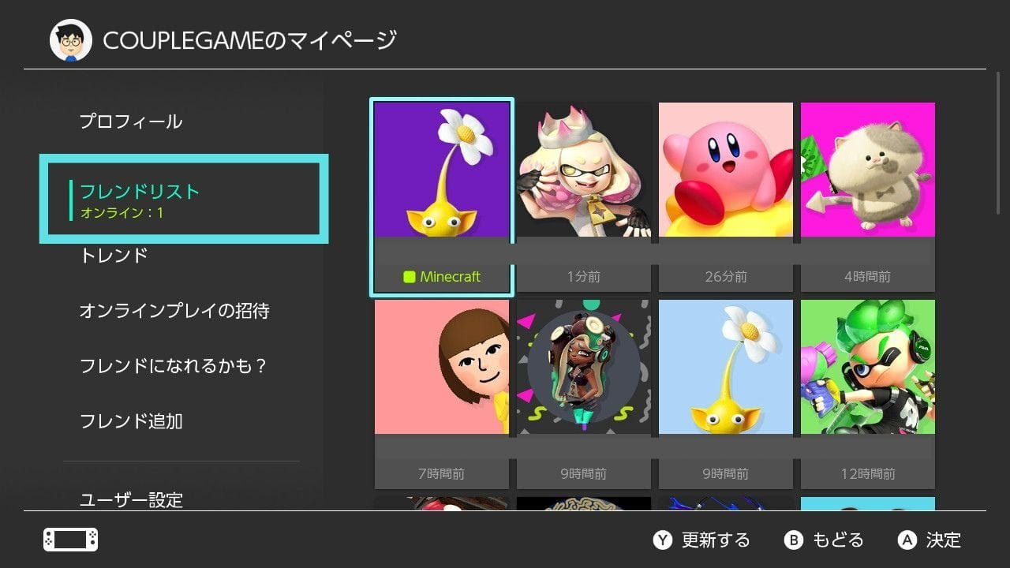
Task: Click the B button icon for もどる
Action: coord(793,540)
